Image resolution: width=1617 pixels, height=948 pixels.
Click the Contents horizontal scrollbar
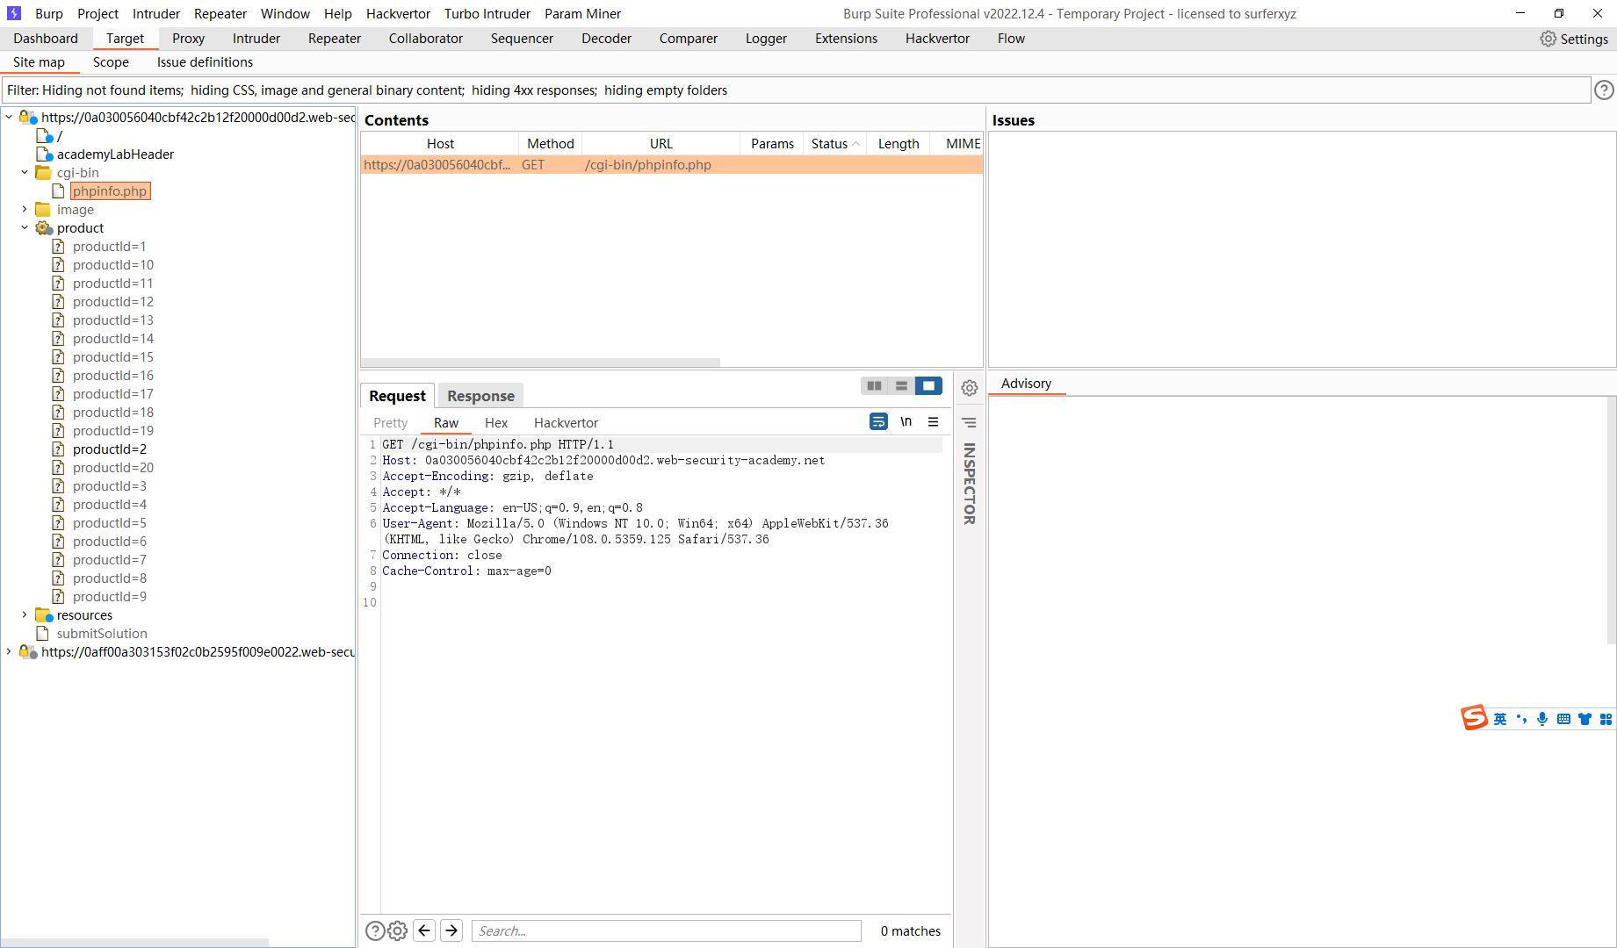(540, 362)
